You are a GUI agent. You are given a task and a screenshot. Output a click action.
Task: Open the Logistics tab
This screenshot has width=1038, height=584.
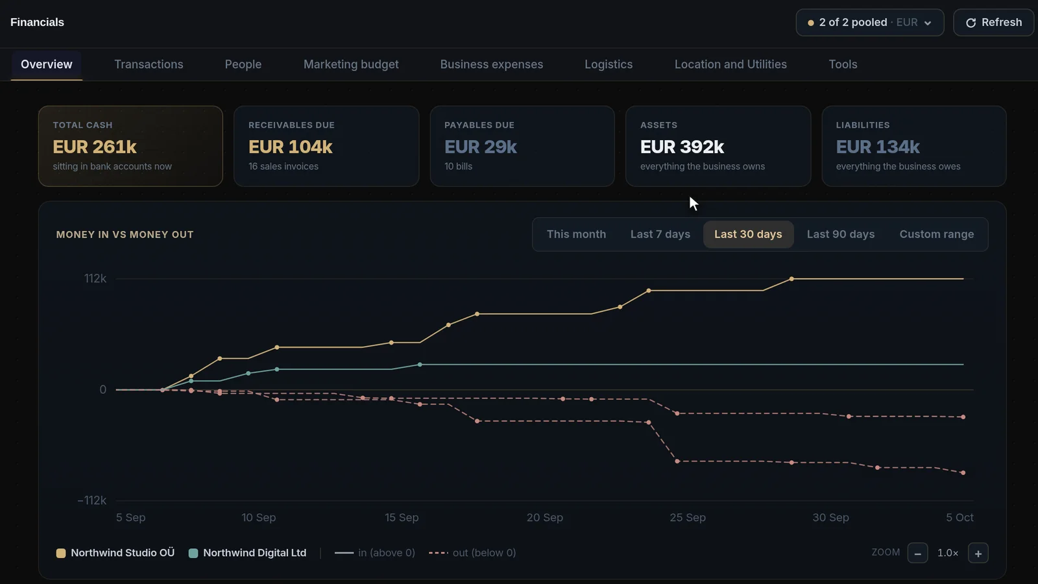tap(609, 64)
